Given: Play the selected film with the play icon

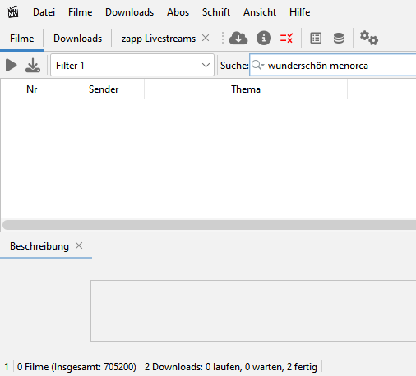Looking at the screenshot, I should [11, 66].
